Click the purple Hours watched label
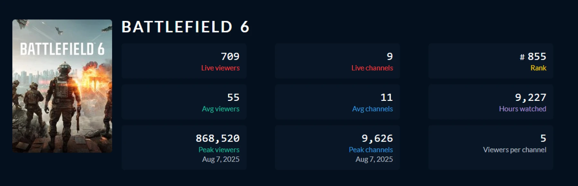 pyautogui.click(x=522, y=109)
